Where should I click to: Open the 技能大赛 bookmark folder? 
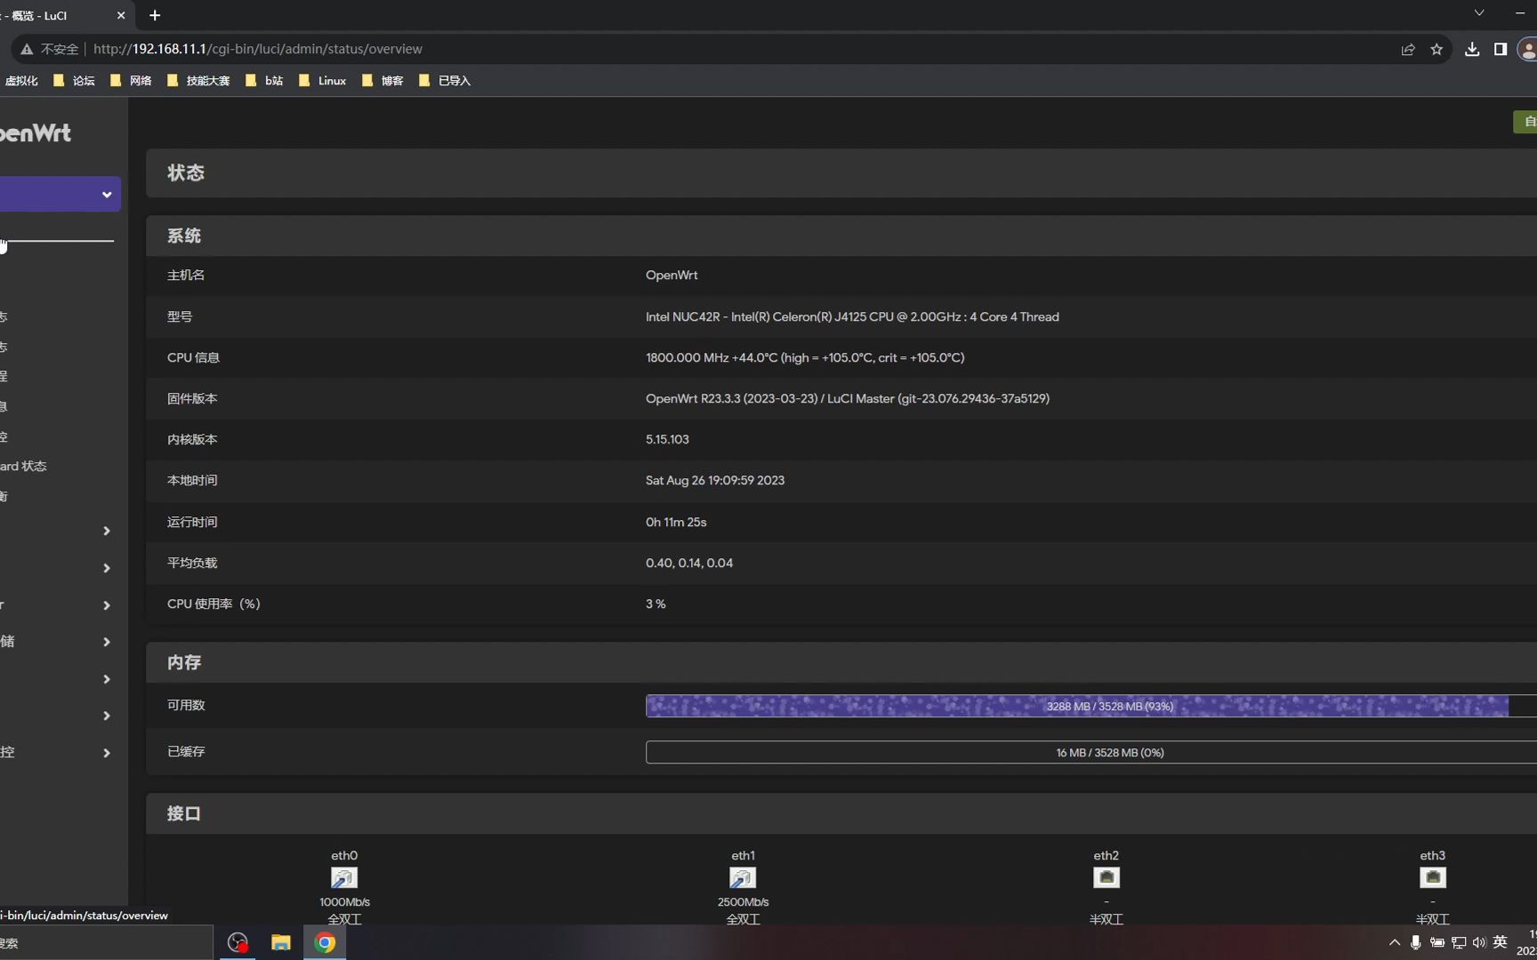click(x=198, y=81)
